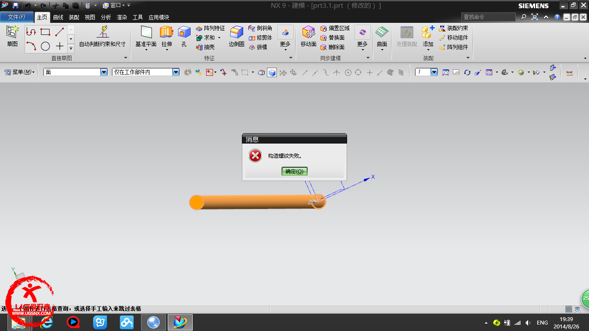Click 确定(O) button in message dialog
The height and width of the screenshot is (331, 589).
click(x=294, y=171)
